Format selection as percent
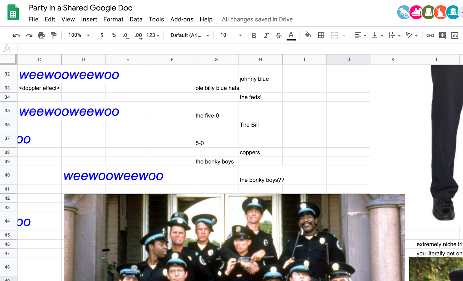This screenshot has width=463, height=281. click(x=114, y=35)
